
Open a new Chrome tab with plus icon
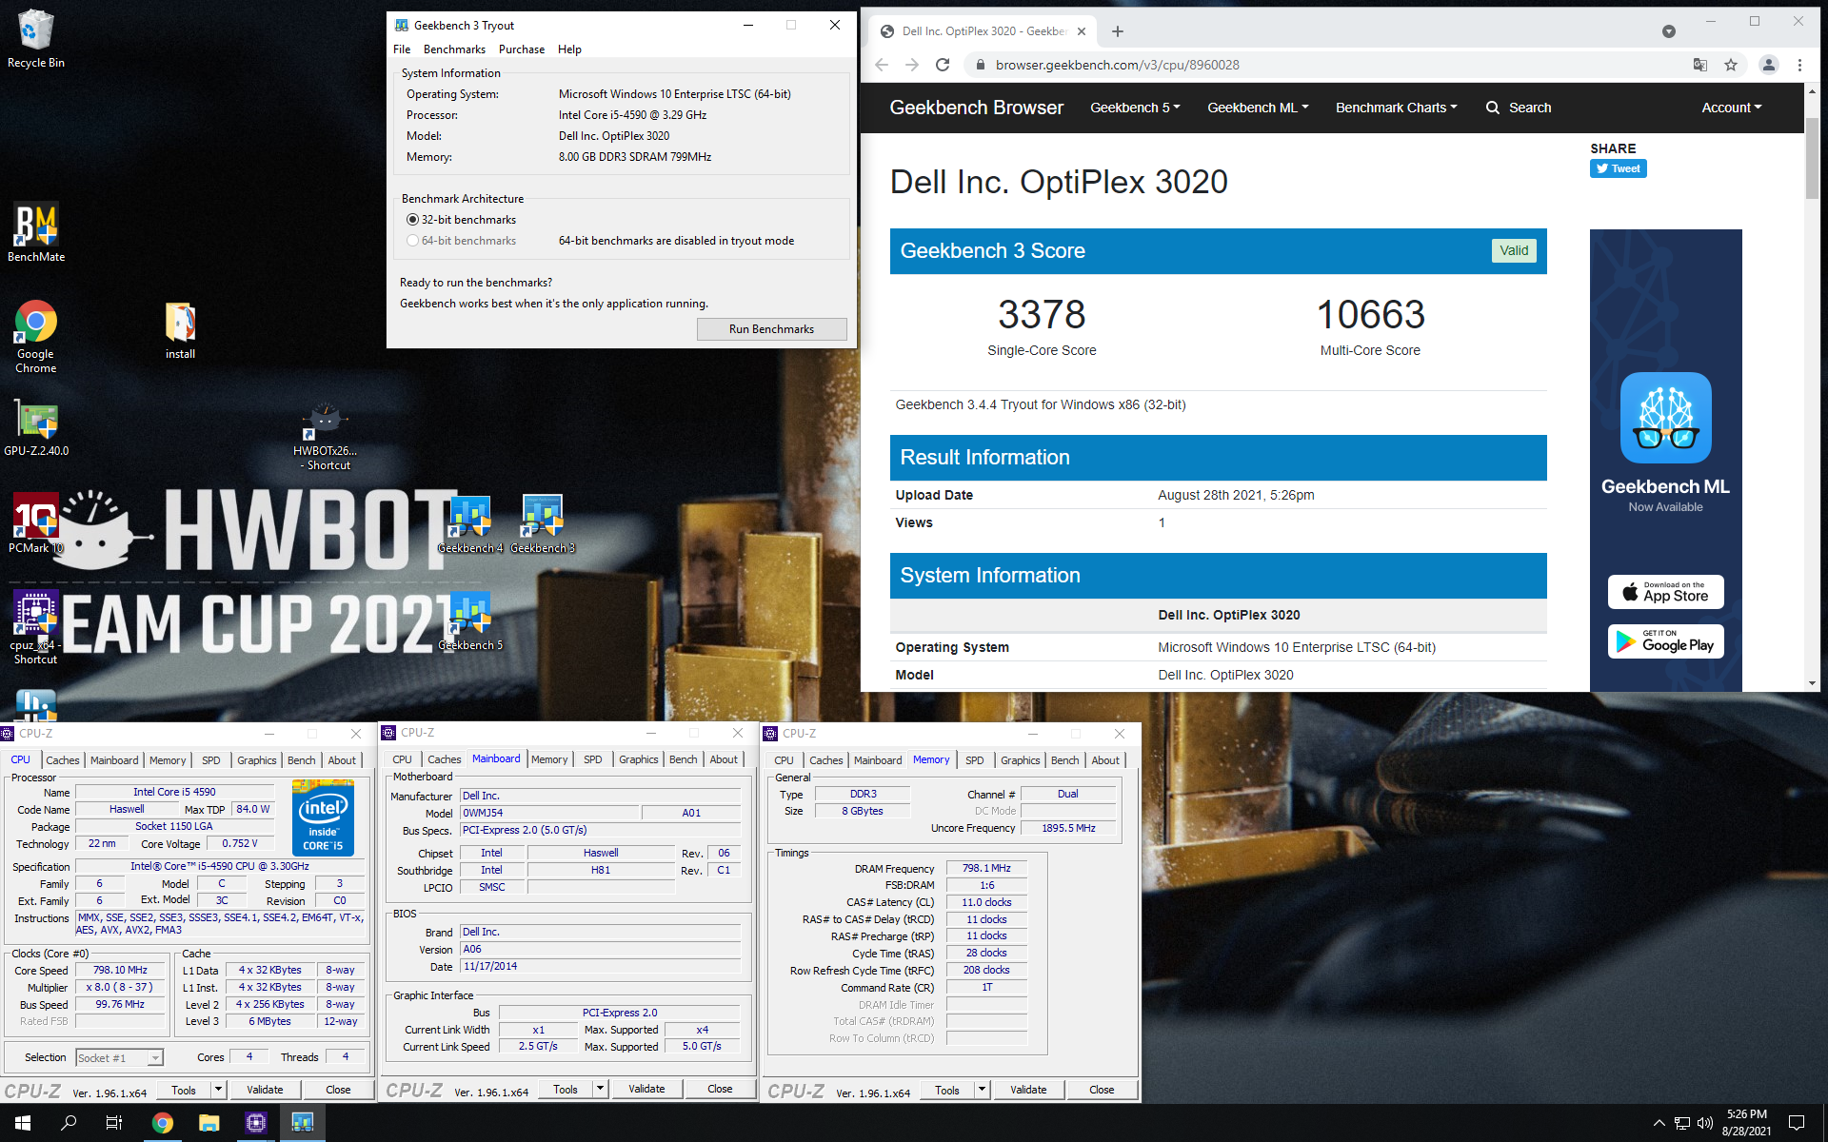[1118, 31]
